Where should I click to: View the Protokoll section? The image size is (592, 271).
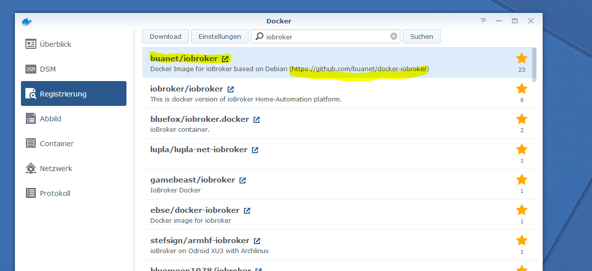pos(74,193)
